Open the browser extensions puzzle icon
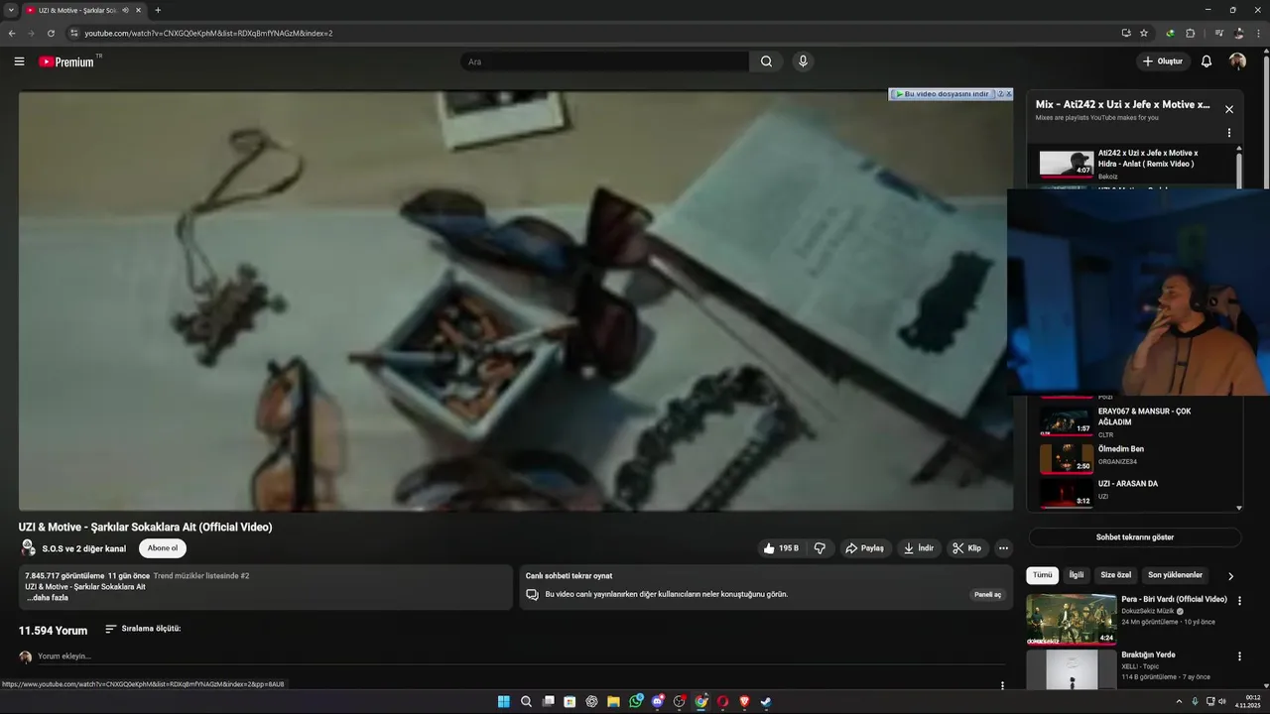 (1191, 33)
